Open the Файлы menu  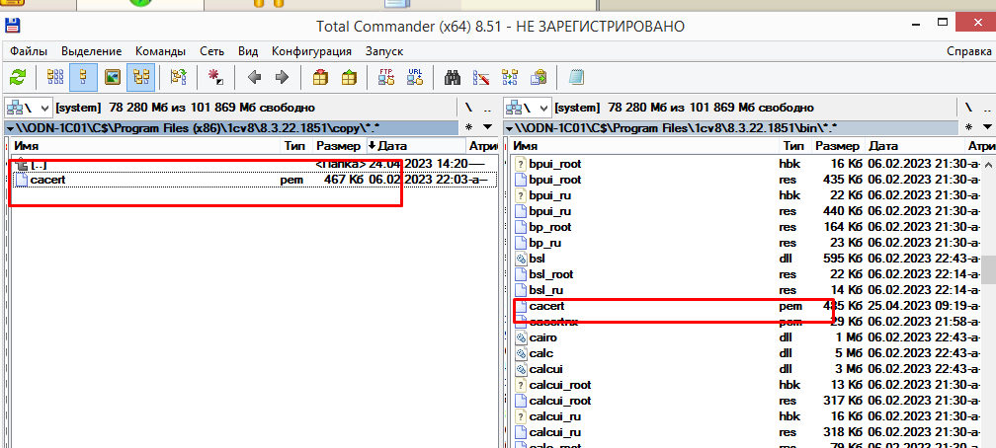click(x=30, y=51)
